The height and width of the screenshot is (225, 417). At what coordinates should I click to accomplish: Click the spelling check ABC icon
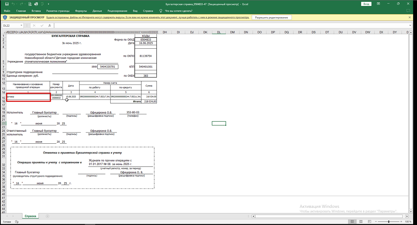tap(42, 4)
